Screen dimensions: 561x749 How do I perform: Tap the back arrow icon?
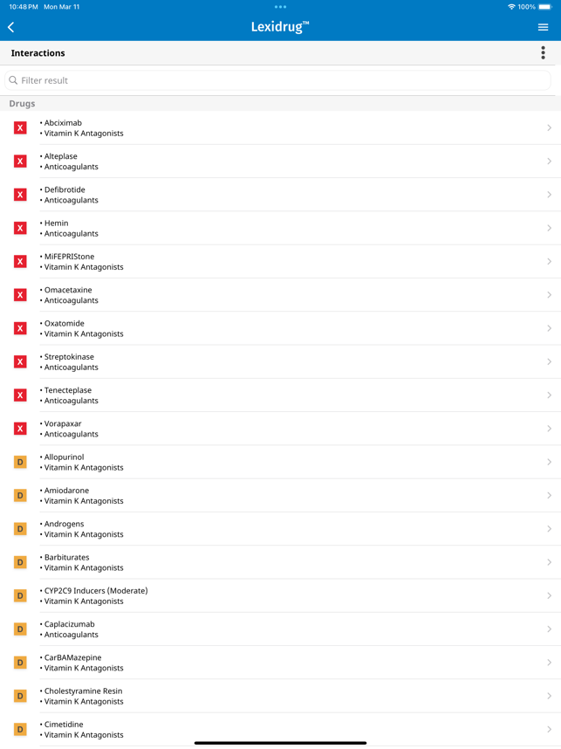coord(11,27)
